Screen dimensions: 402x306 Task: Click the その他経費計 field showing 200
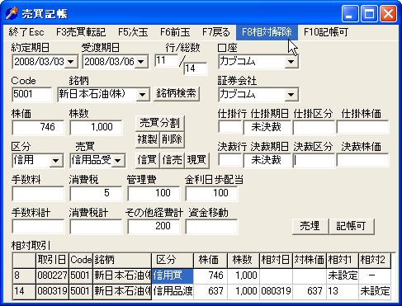(154, 227)
